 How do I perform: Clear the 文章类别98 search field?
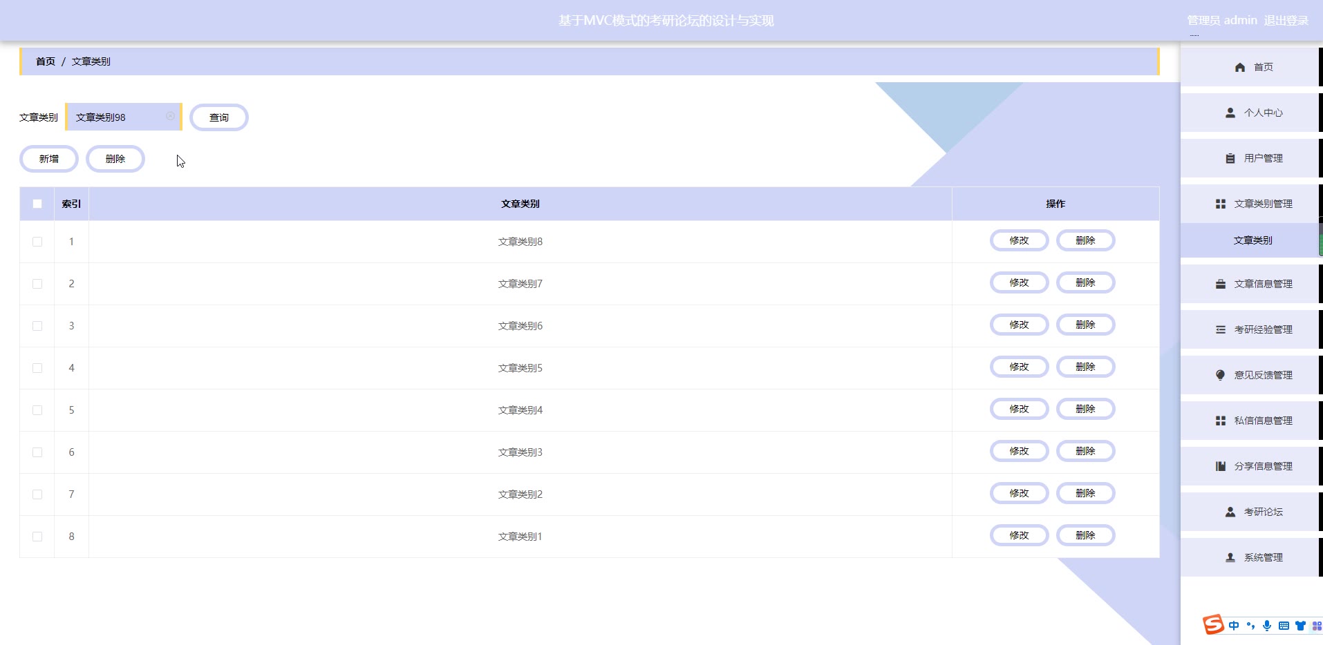point(170,116)
